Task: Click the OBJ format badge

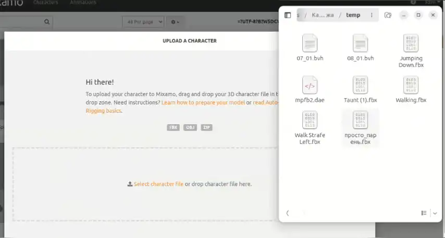Action: coord(190,127)
